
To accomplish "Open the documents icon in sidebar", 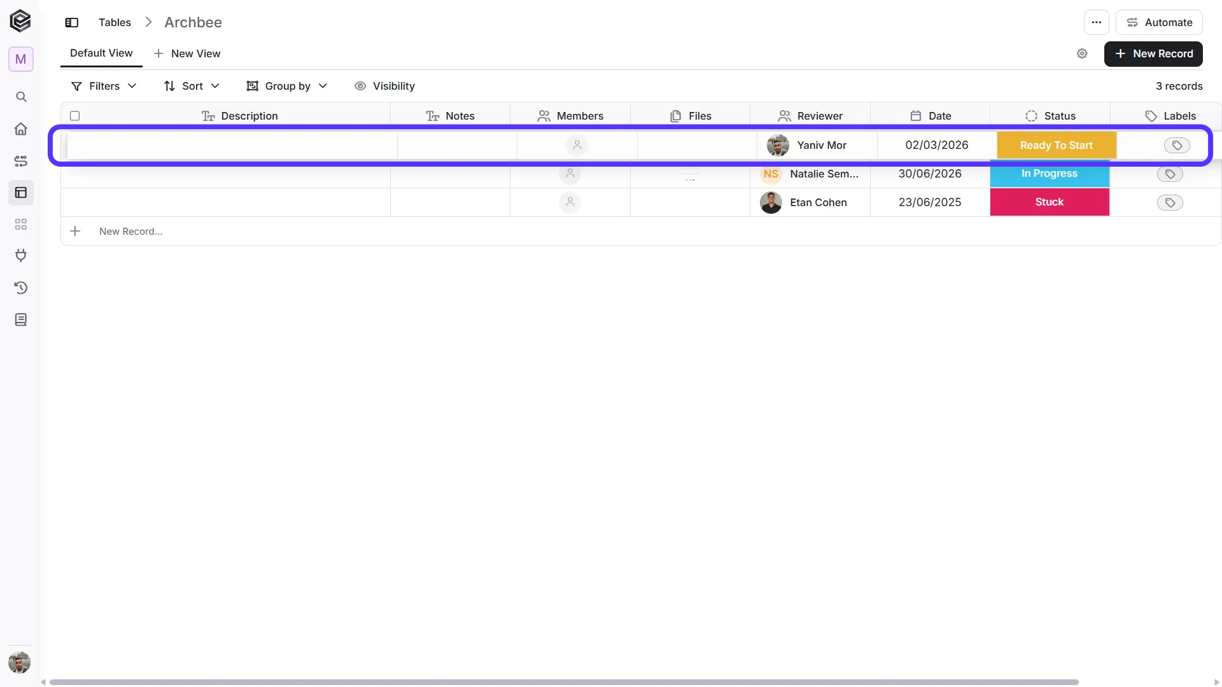I will [21, 320].
